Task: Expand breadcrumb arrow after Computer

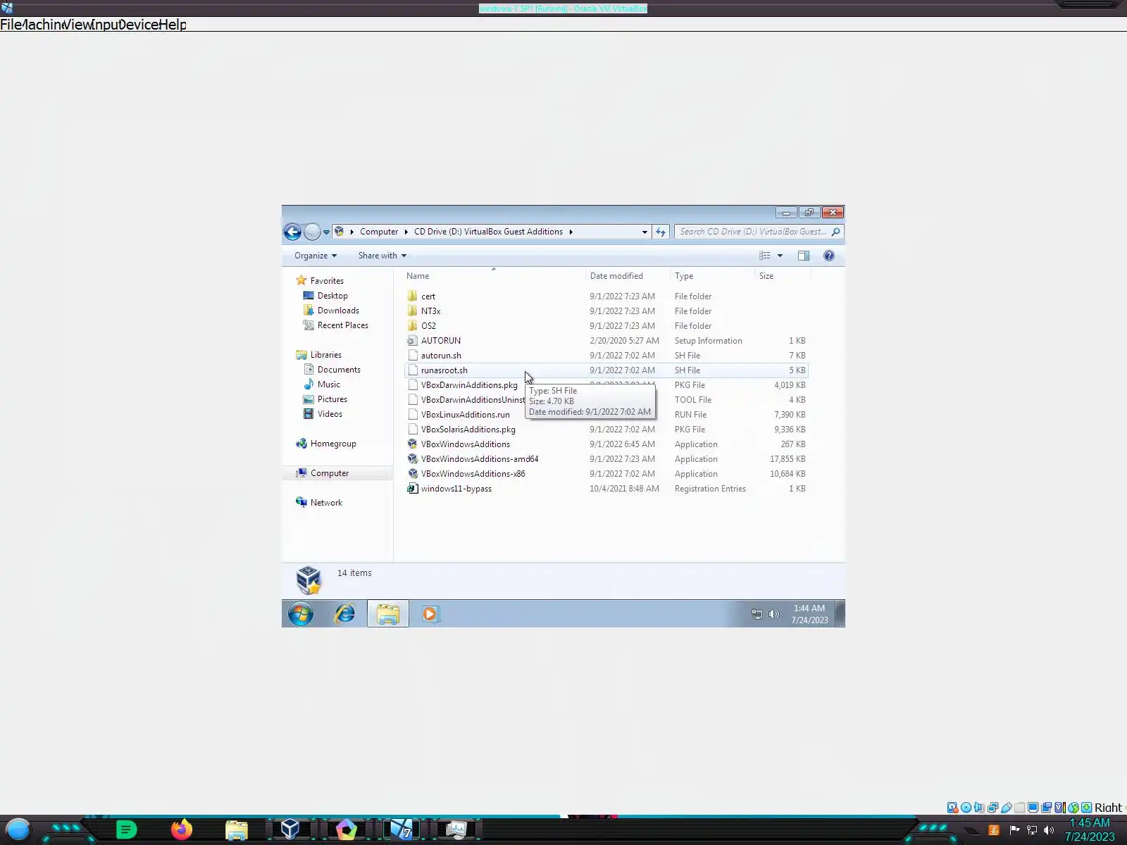Action: coord(406,232)
